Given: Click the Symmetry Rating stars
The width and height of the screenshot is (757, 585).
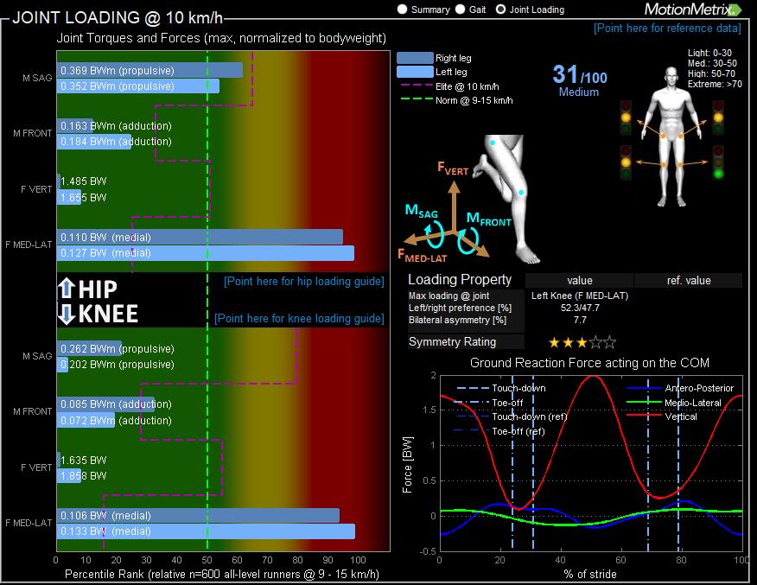Looking at the screenshot, I should [582, 342].
